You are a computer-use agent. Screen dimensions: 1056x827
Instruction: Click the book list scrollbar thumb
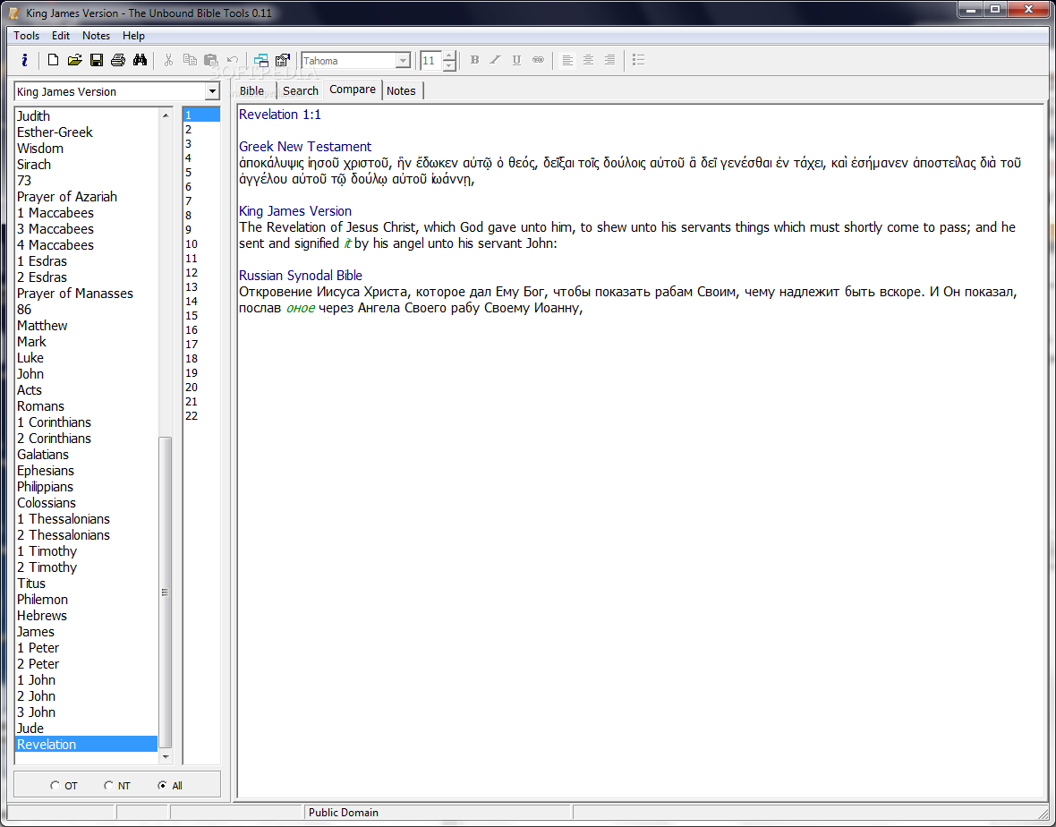click(x=165, y=593)
